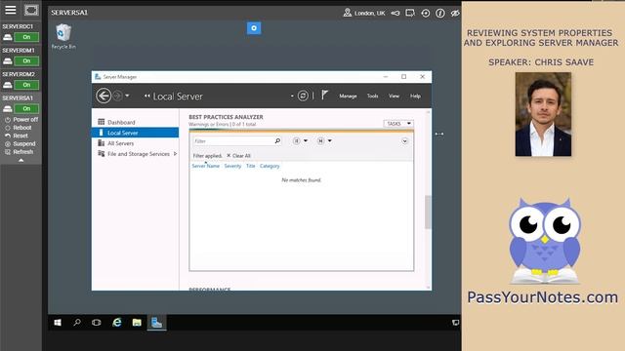Open the Recycle Bin desktop icon
The height and width of the screenshot is (351, 625).
[63, 36]
